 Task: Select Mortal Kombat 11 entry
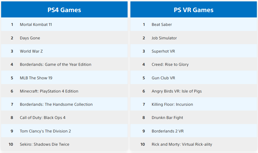click(x=36, y=24)
